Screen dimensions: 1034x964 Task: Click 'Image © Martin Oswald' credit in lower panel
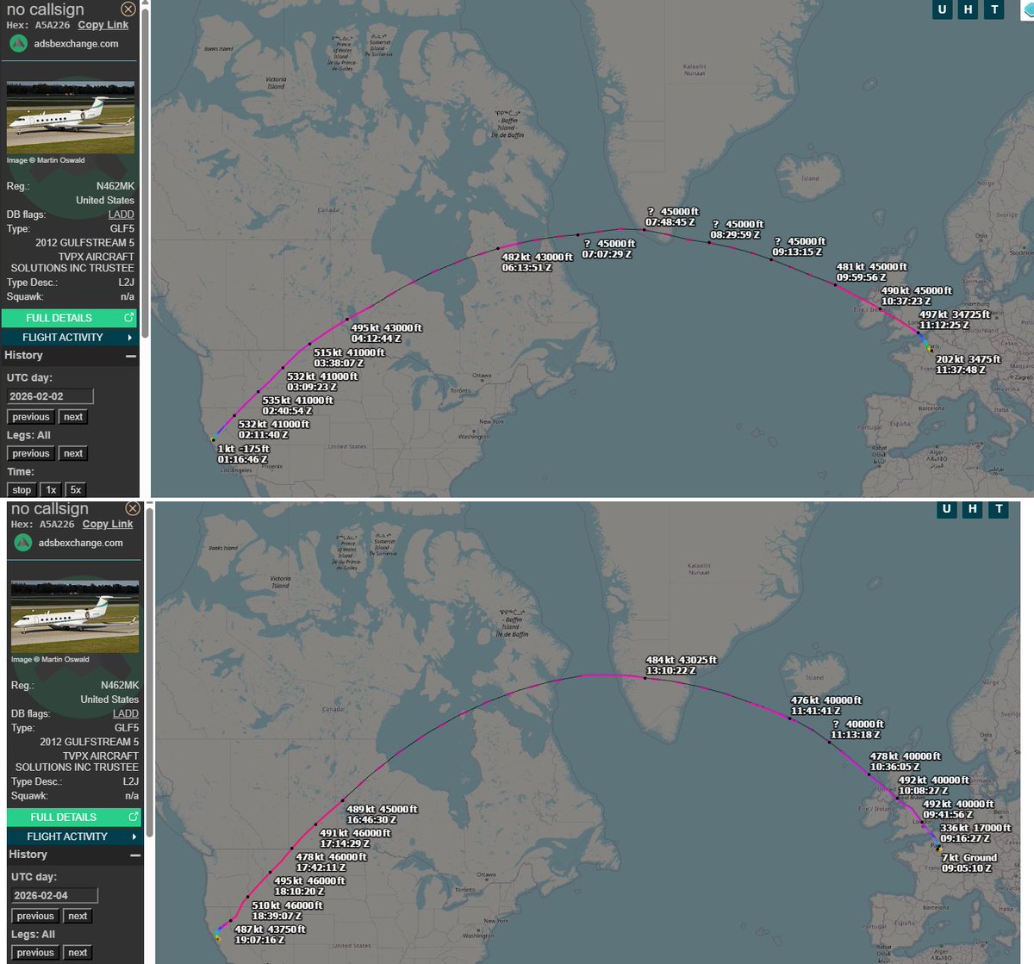coord(50,659)
